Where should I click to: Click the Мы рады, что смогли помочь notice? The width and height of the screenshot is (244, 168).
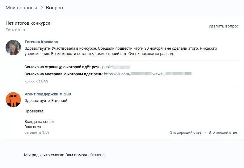point(57,155)
